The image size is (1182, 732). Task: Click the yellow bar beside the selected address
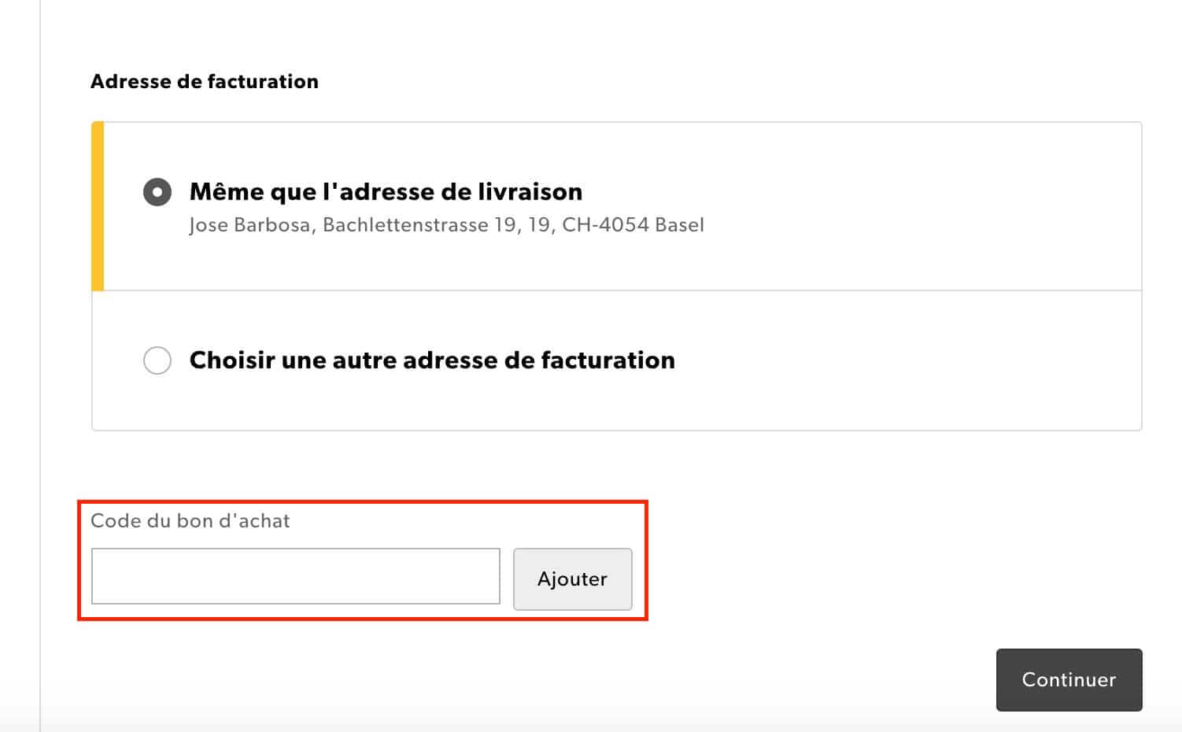(97, 205)
